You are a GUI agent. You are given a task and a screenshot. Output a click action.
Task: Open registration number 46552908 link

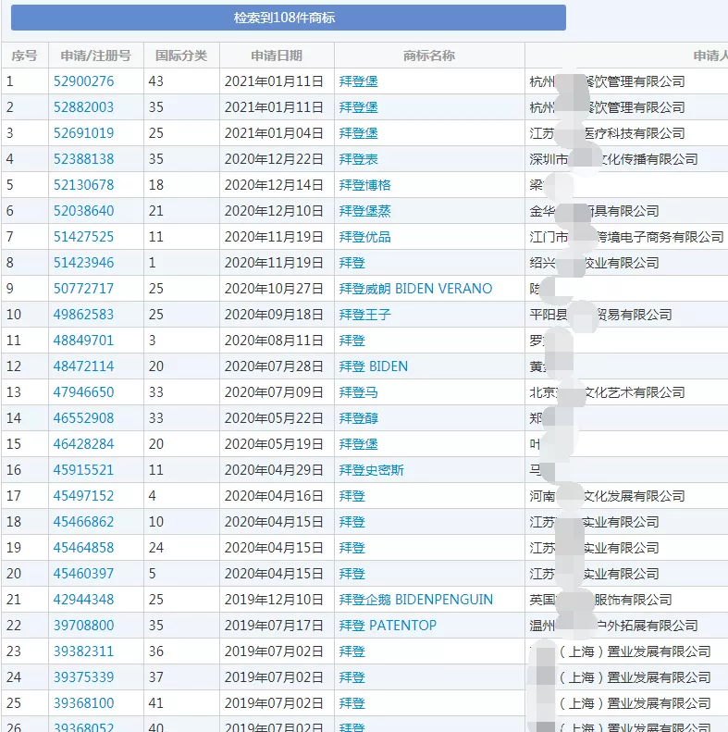pyautogui.click(x=83, y=417)
